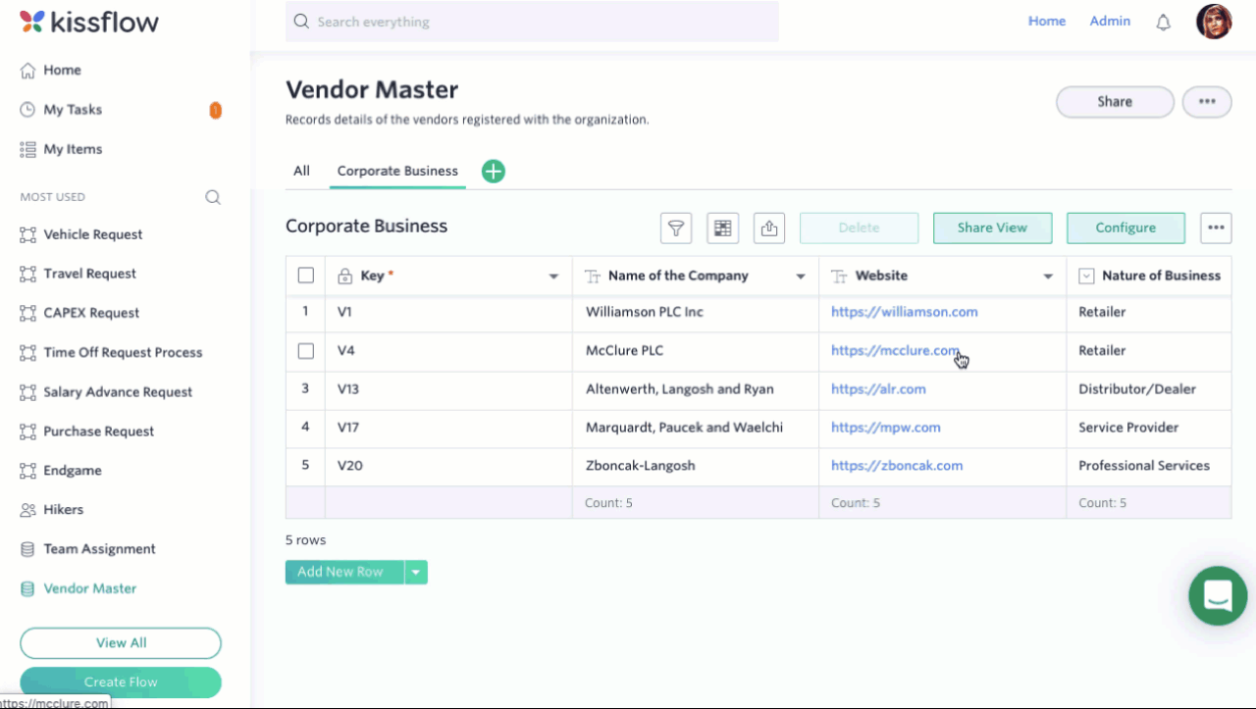Switch to the All tab
Viewport: 1256px width, 709px height.
pos(301,171)
